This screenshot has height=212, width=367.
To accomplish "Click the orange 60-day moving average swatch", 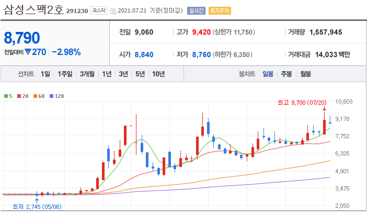I will (x=36, y=96).
